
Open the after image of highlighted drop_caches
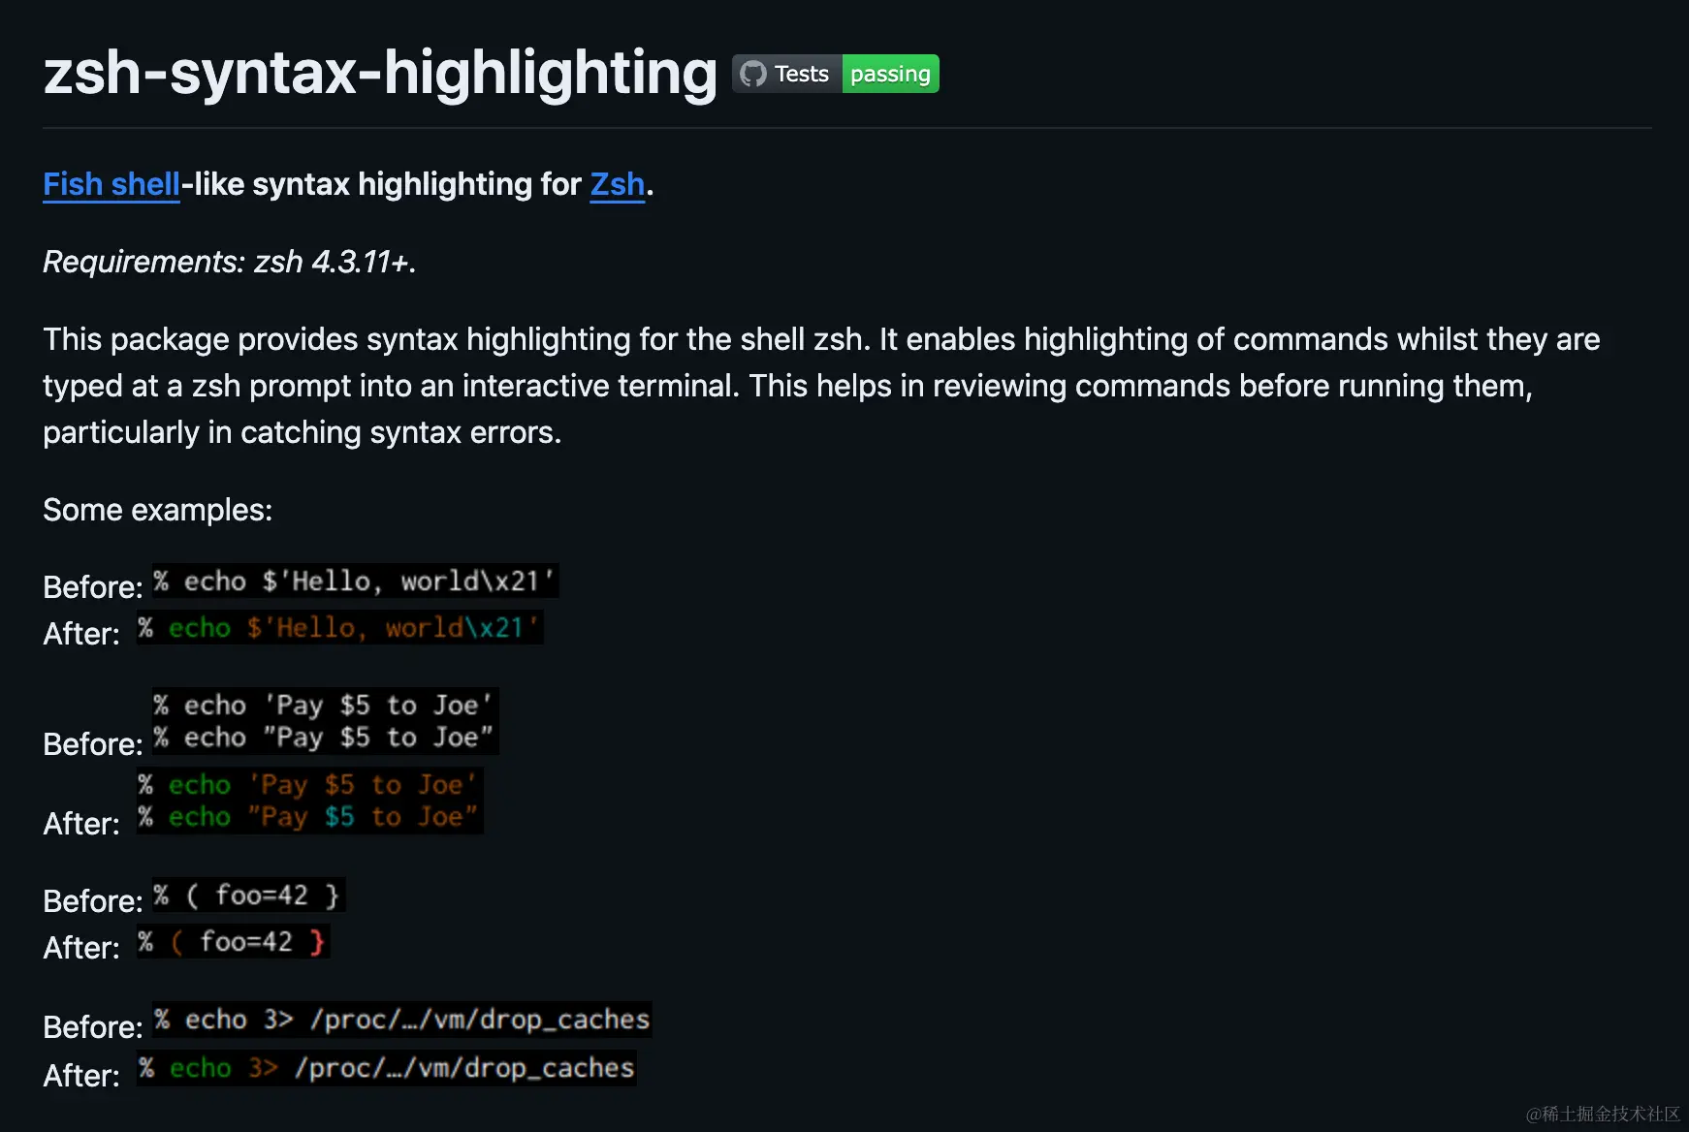tap(386, 1068)
